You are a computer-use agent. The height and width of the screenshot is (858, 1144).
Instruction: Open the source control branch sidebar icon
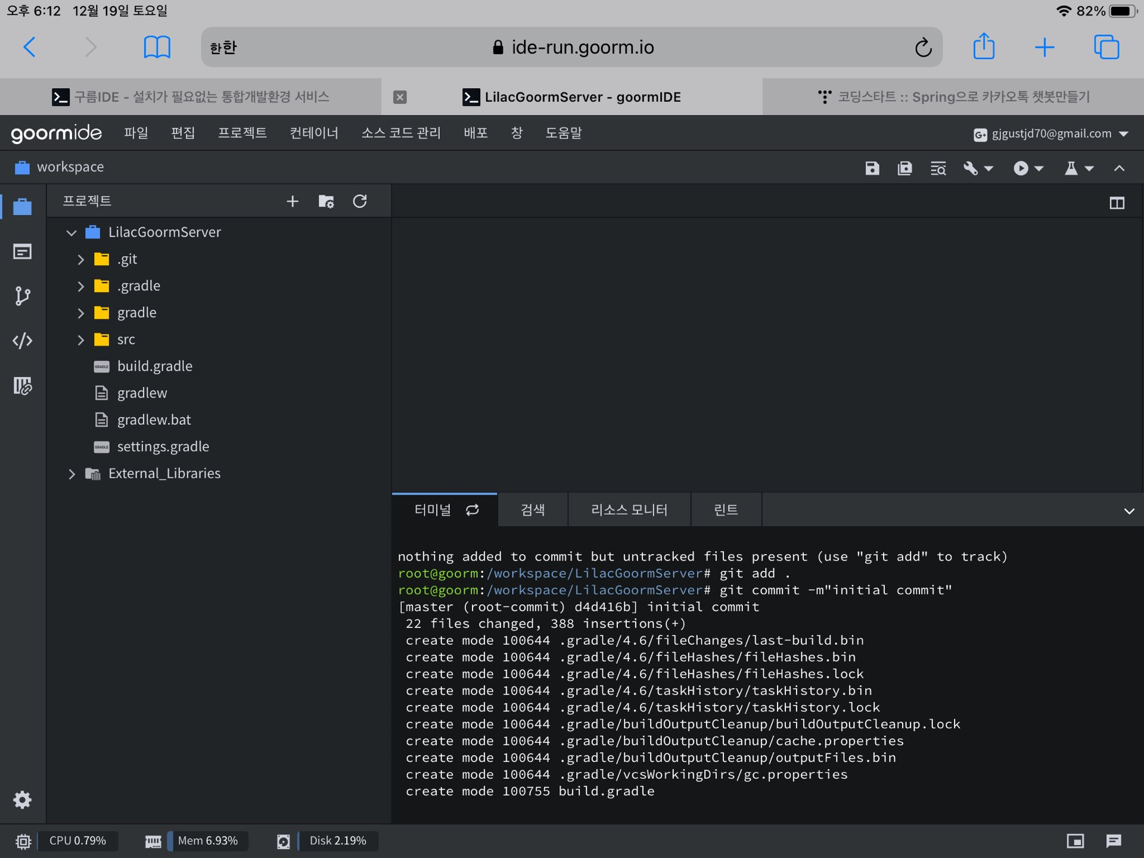click(x=22, y=296)
